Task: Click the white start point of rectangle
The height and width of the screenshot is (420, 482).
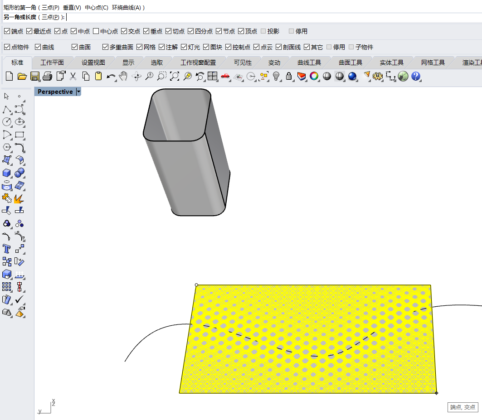Action: (x=196, y=285)
